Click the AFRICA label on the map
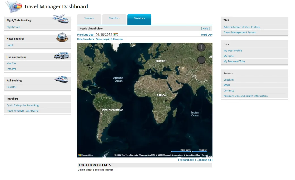The image size is (295, 180). [161, 95]
